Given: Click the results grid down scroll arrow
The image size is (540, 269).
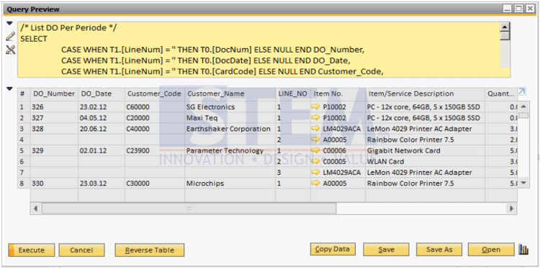Looking at the screenshot, I should [523, 183].
